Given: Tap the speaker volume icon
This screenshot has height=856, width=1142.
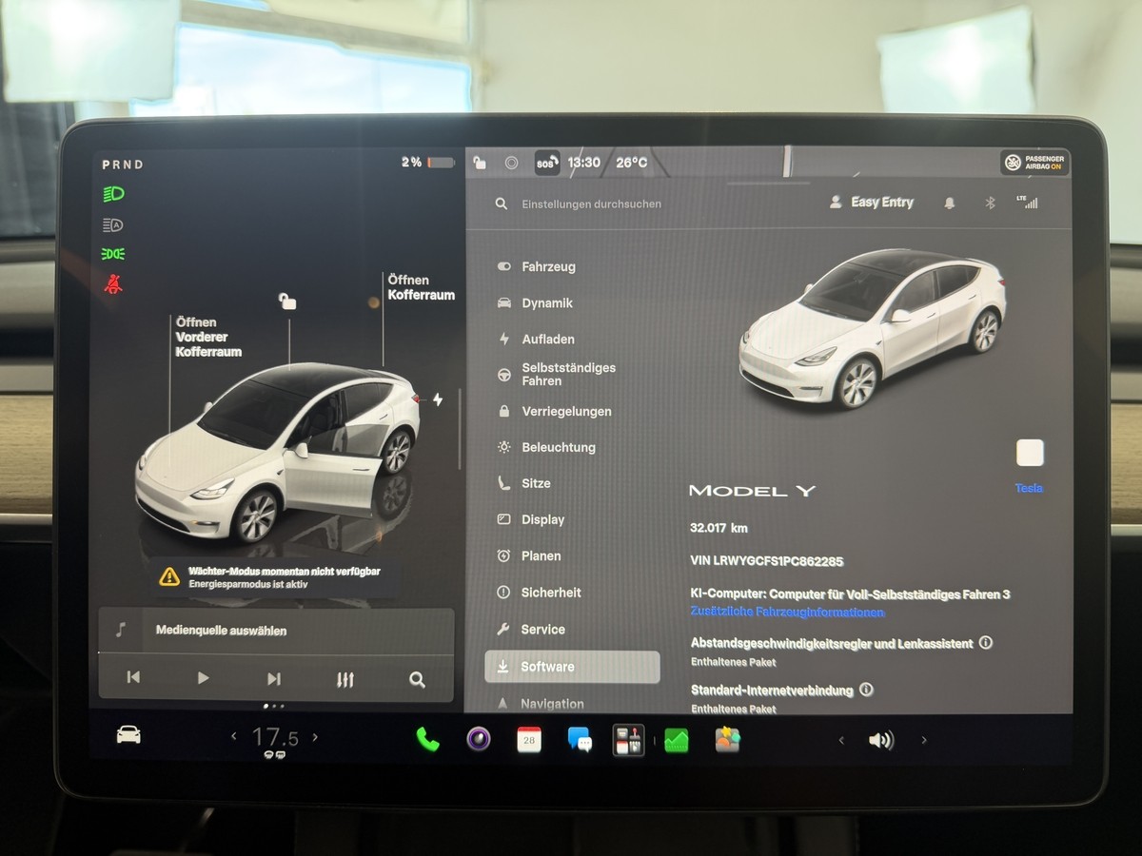Looking at the screenshot, I should click(881, 740).
